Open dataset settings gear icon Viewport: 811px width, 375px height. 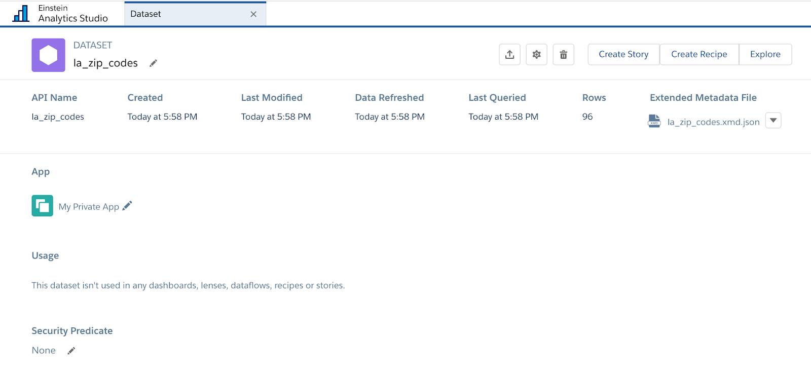tap(536, 54)
